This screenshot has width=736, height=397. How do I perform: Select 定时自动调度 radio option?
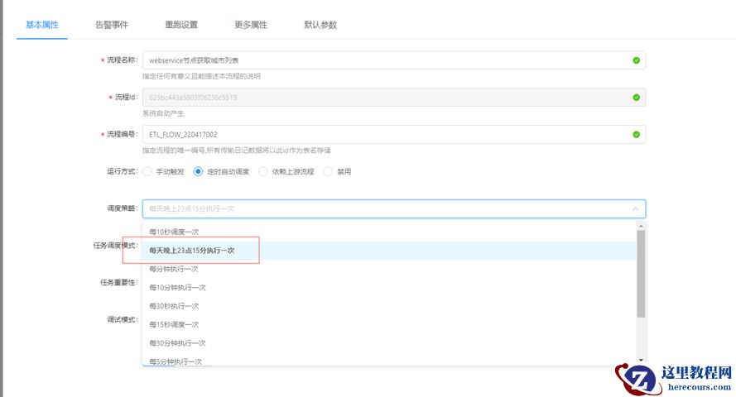198,172
